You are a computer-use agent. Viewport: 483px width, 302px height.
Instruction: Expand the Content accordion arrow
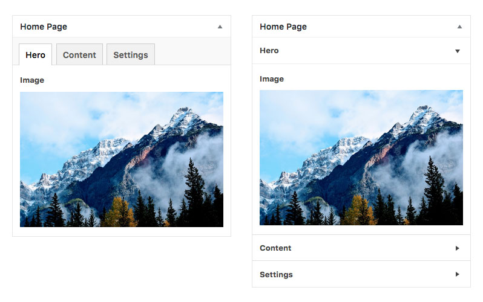click(458, 248)
